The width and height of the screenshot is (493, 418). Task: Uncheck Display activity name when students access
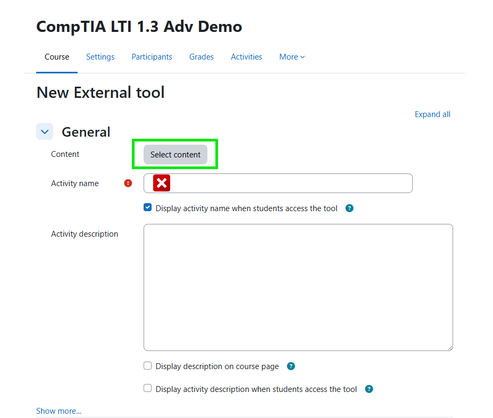click(x=148, y=208)
